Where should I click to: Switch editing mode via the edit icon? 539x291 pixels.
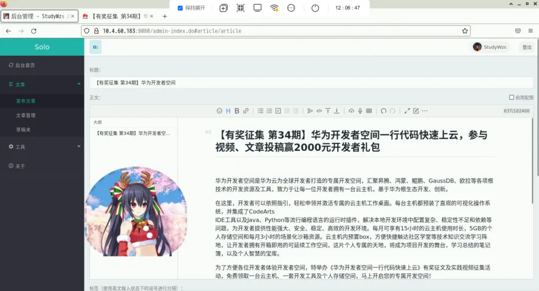[x=416, y=111]
